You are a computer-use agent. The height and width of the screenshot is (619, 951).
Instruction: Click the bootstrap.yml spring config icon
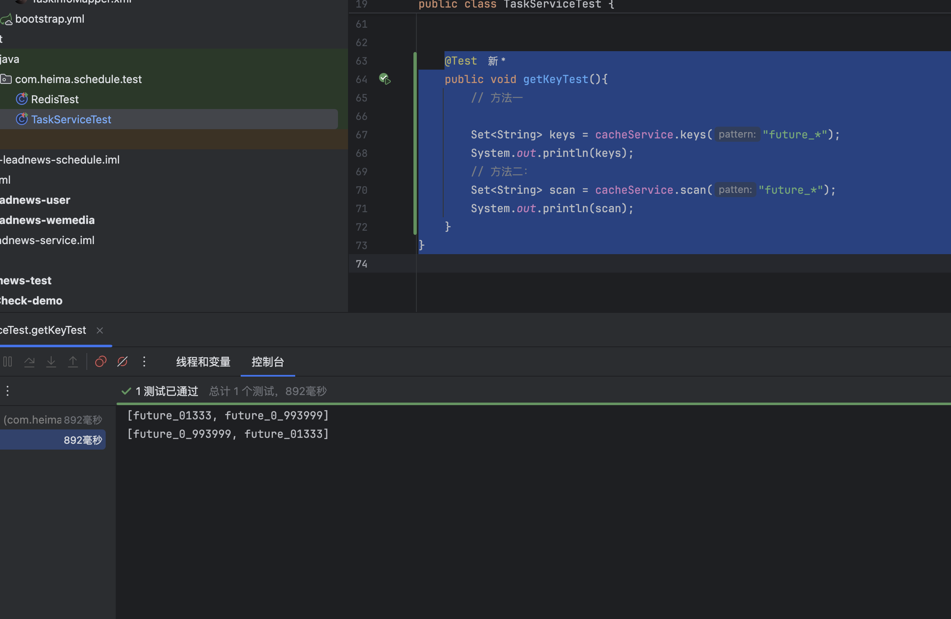click(6, 19)
